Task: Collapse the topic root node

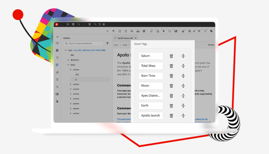Action: coord(66,50)
